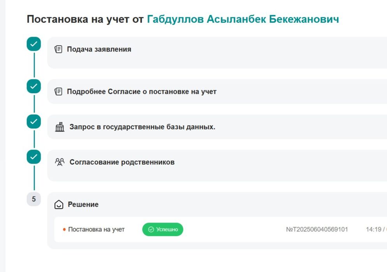The image size is (387, 272).
Task: Click the green Успешно status badge
Action: pos(163,230)
